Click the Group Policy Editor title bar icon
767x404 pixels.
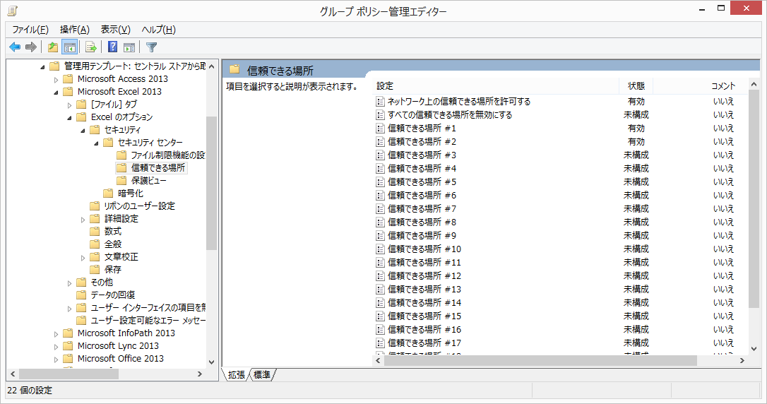13,10
